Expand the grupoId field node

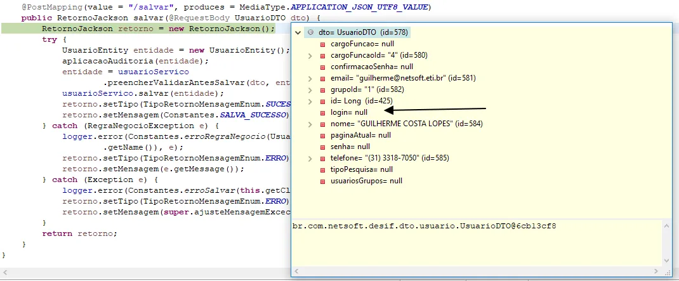click(x=310, y=89)
